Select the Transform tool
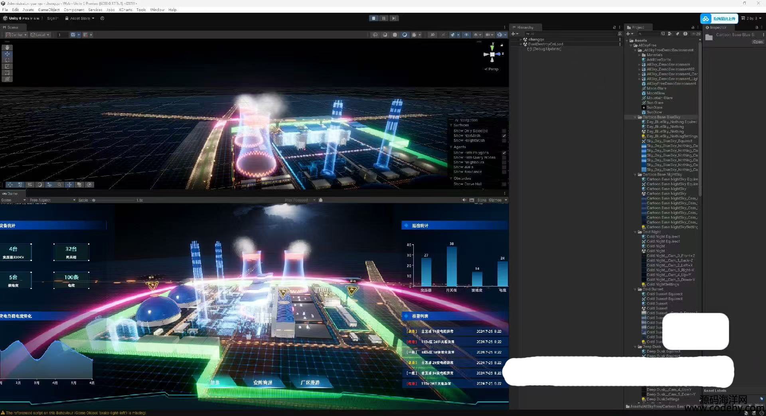 click(7, 79)
